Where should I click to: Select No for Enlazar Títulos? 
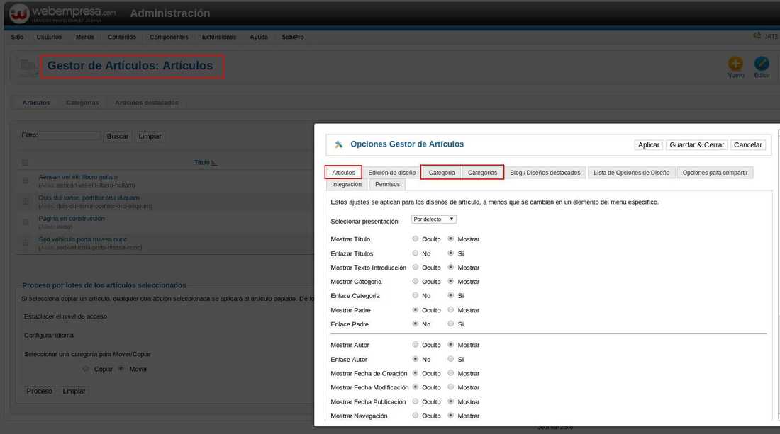click(x=416, y=253)
